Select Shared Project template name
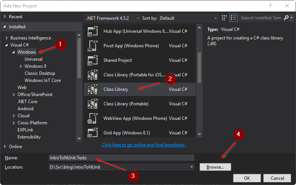296x185 pixels. 118,60
